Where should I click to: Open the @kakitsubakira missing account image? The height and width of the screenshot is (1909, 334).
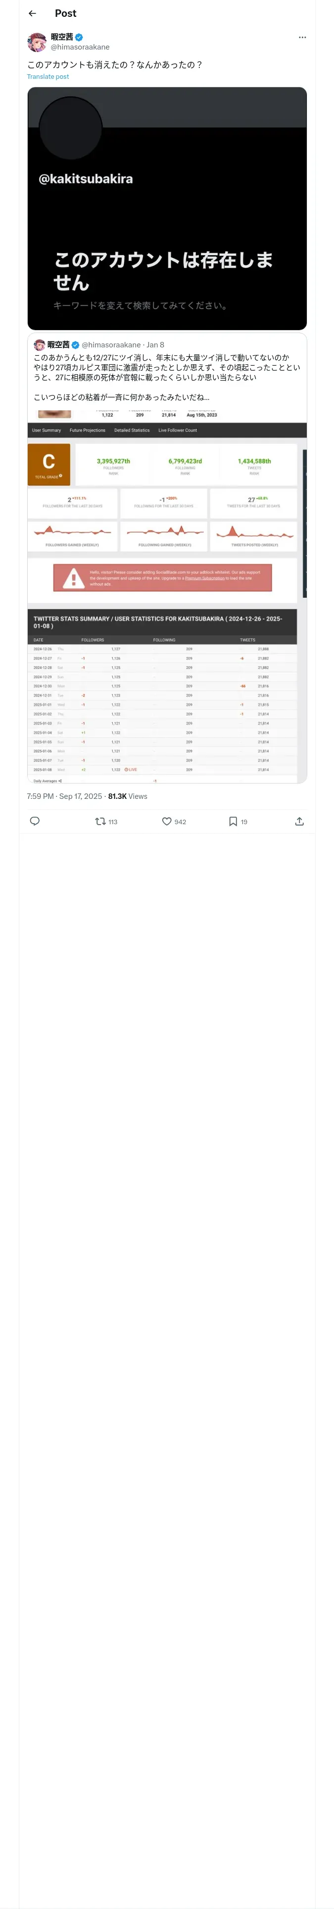point(167,208)
